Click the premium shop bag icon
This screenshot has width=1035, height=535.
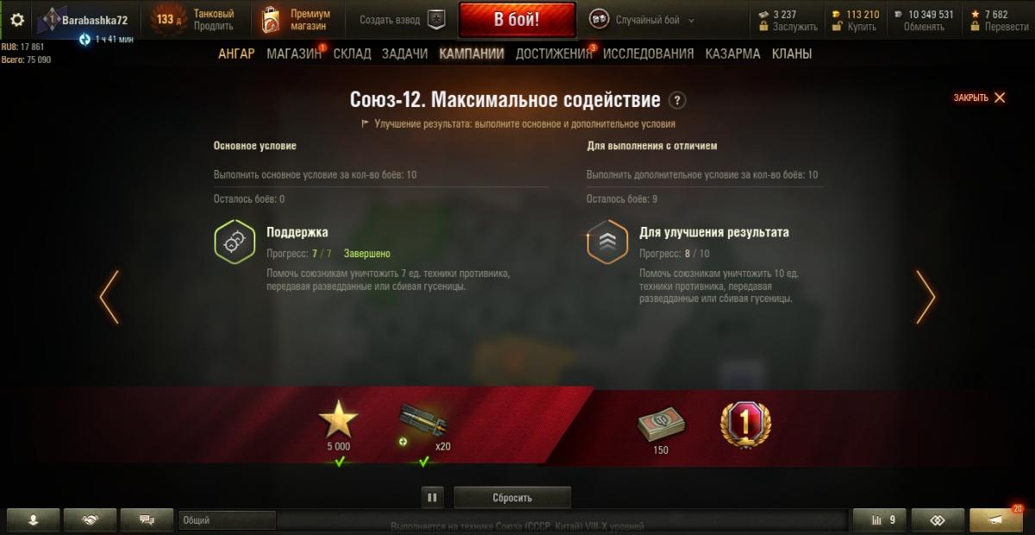click(x=272, y=20)
